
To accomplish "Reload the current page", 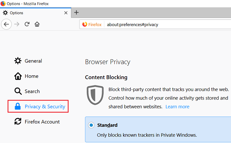I will coord(27,24).
